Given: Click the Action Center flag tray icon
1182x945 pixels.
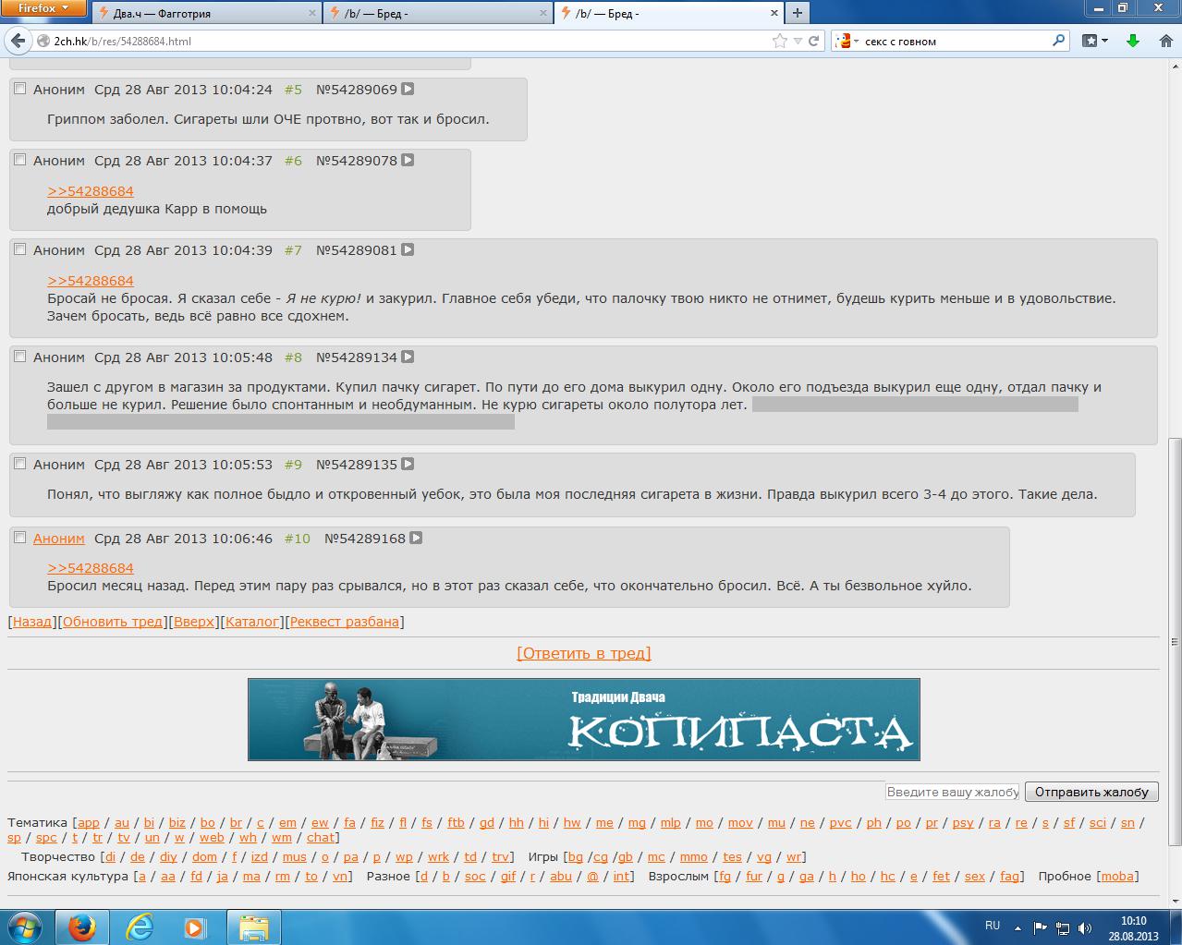Looking at the screenshot, I should point(1040,927).
